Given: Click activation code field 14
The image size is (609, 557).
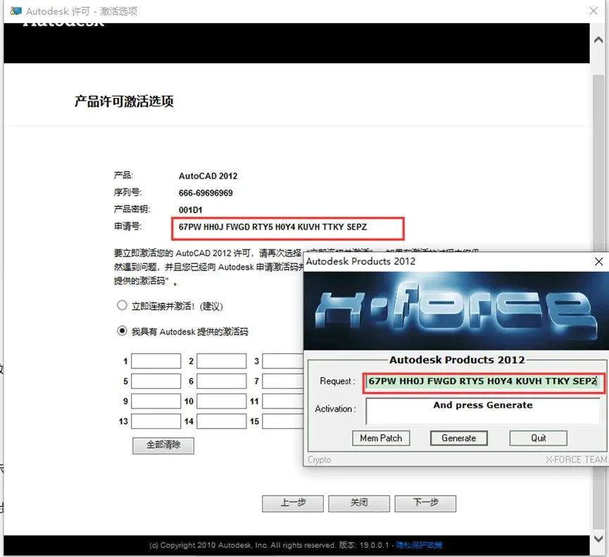Looking at the screenshot, I should (x=221, y=421).
